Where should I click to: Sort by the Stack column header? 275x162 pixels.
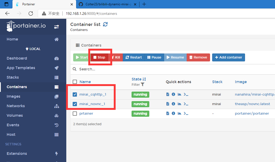pyautogui.click(x=217, y=82)
